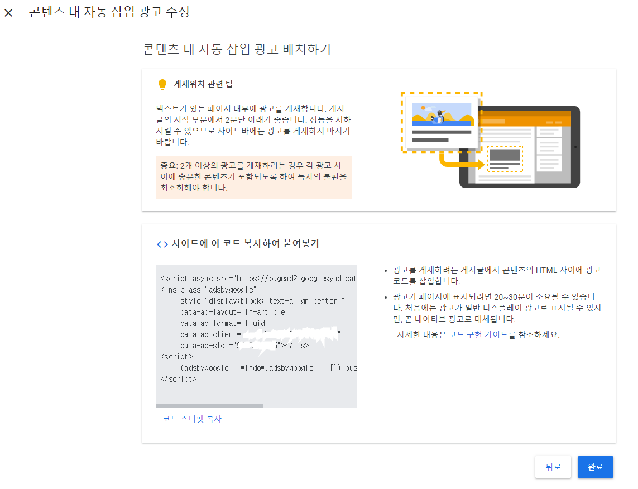Click the script async src code line

click(258, 278)
